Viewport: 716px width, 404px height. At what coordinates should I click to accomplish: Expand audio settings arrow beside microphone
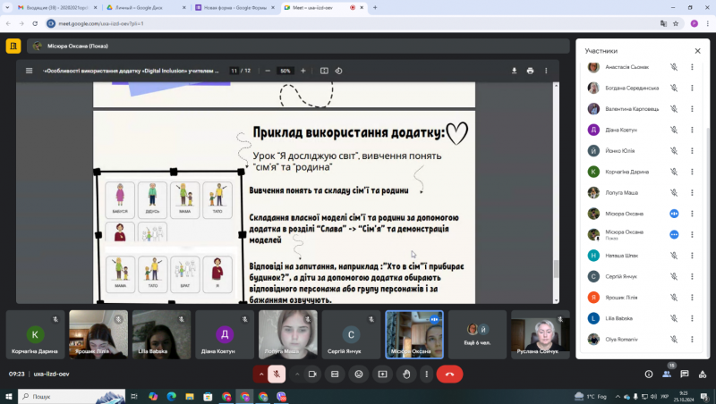(x=260, y=374)
